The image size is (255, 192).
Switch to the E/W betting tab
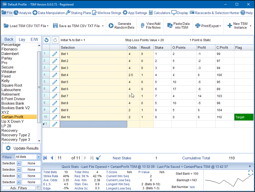coord(34,39)
